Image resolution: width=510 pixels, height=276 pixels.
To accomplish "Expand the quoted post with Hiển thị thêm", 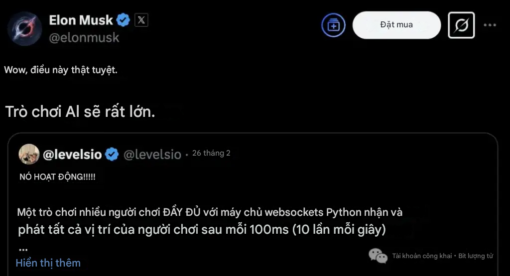I will tap(48, 263).
